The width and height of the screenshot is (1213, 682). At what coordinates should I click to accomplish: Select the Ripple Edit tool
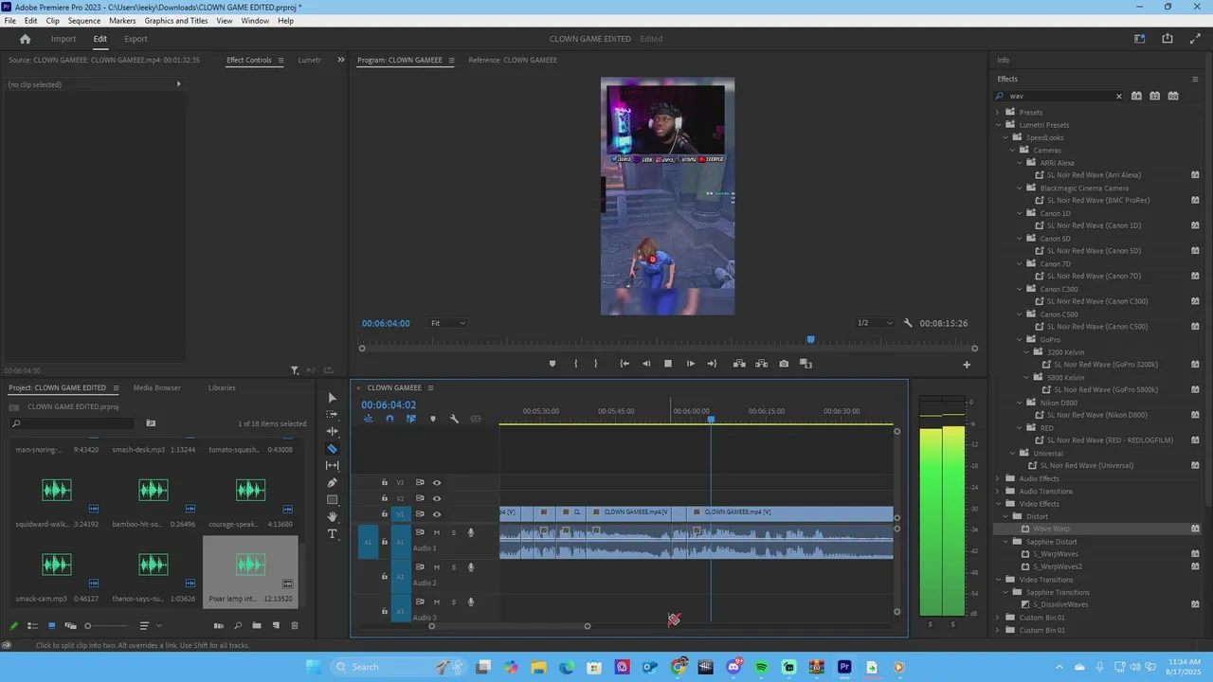(x=332, y=432)
